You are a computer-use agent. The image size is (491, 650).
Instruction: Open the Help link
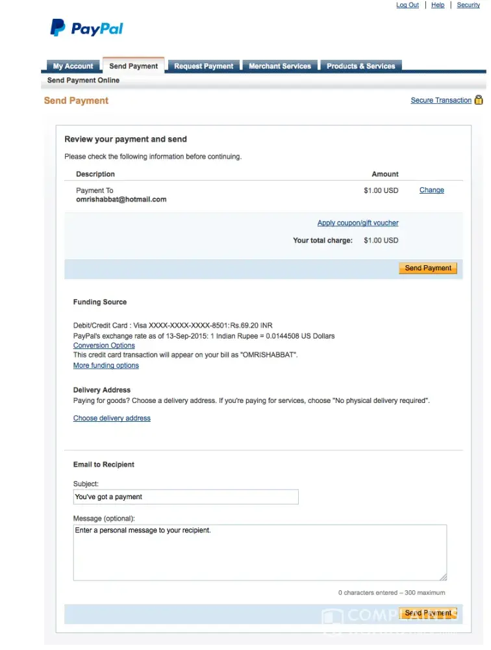pyautogui.click(x=438, y=5)
